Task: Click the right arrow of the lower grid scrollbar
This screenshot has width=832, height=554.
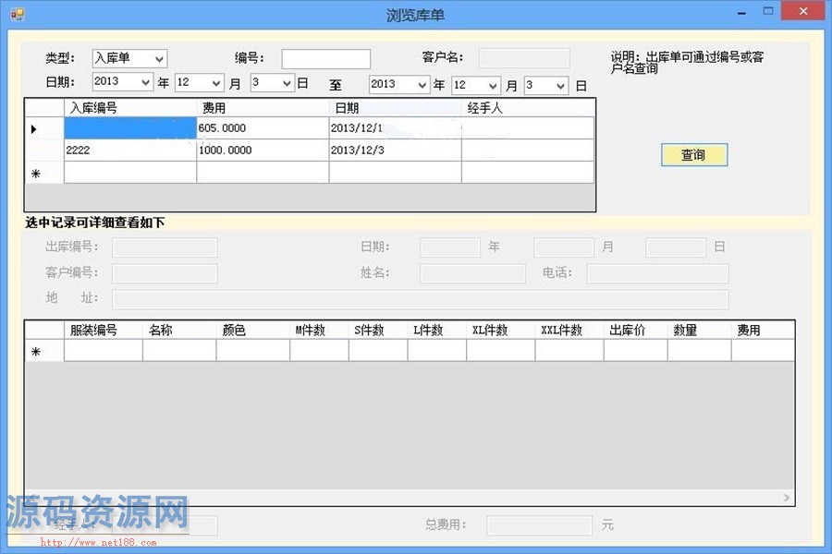Action: coord(787,498)
